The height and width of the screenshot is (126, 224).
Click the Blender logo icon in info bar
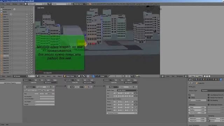tap(90, 4)
